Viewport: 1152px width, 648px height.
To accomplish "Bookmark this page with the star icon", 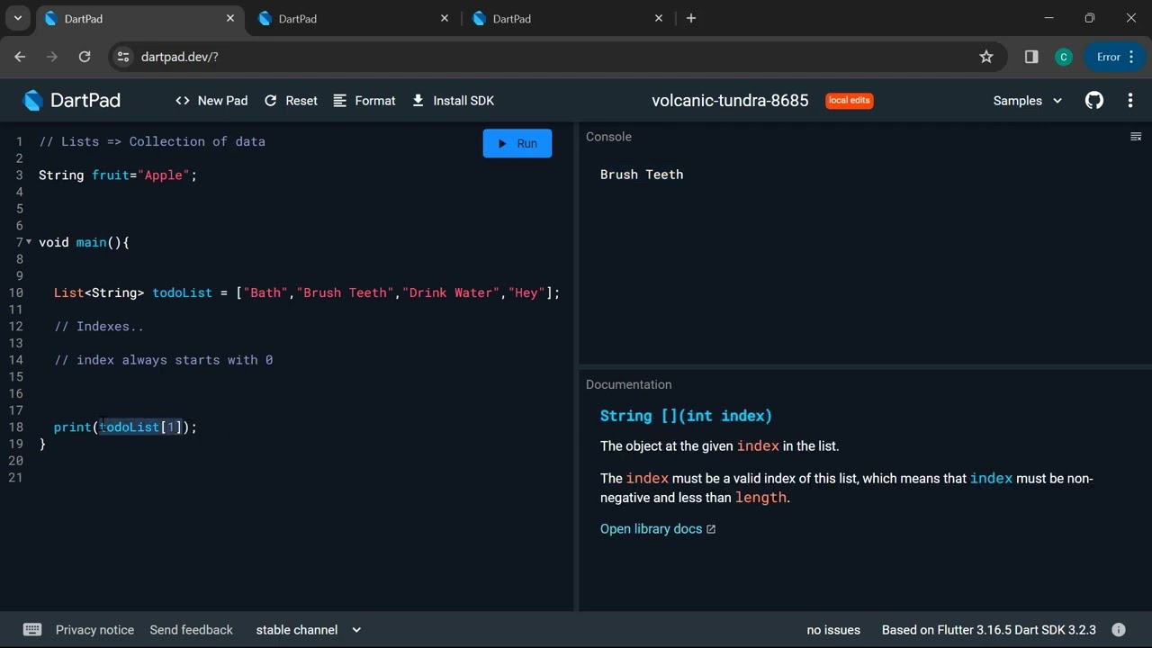I will coord(986,57).
